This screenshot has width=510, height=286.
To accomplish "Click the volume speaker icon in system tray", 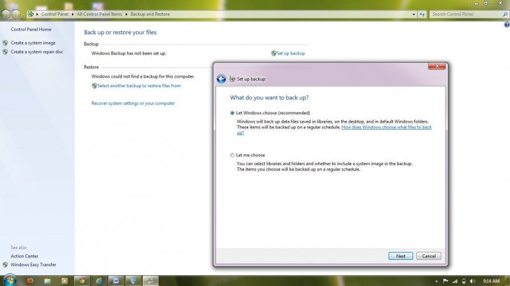I will (x=472, y=280).
